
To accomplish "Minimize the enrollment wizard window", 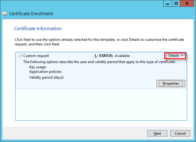I will pos(168,3).
